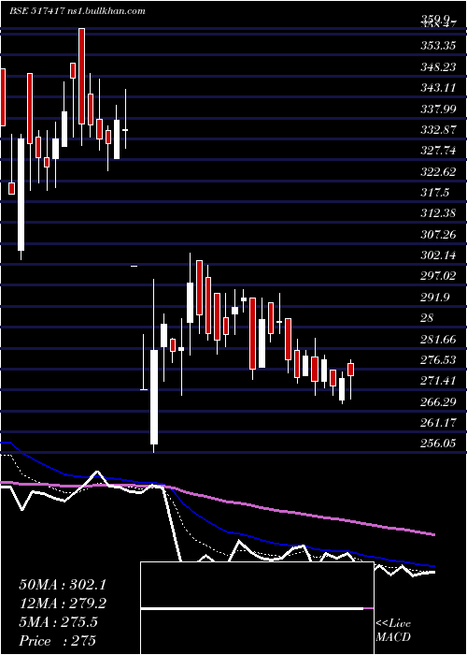Click the 266.29 price axis label
This screenshot has height=655, width=467.
tap(437, 401)
